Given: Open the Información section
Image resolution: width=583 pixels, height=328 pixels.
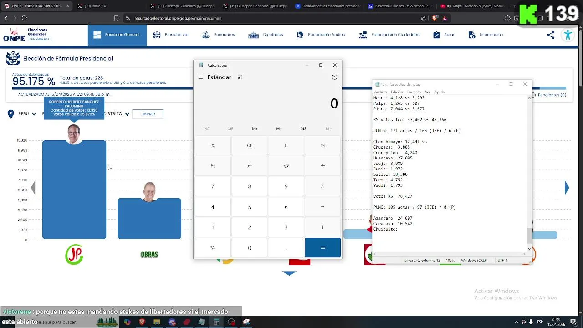Looking at the screenshot, I should pos(486,35).
